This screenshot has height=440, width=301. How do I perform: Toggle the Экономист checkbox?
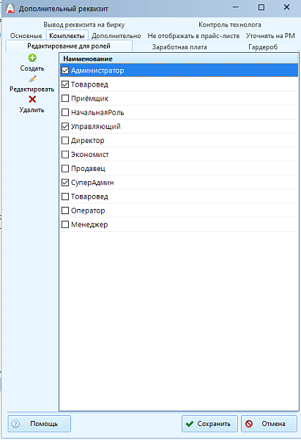(65, 154)
